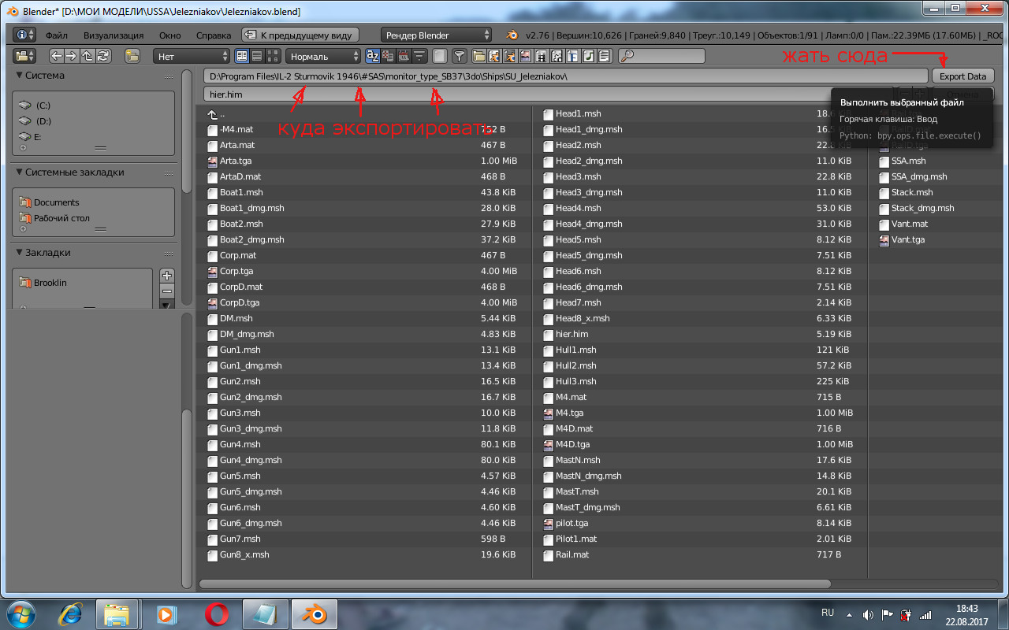Toggle show sound files filter
Screen dimensions: 1009x630
(x=588, y=56)
